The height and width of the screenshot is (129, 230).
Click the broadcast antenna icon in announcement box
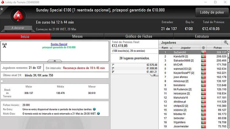[5, 46]
